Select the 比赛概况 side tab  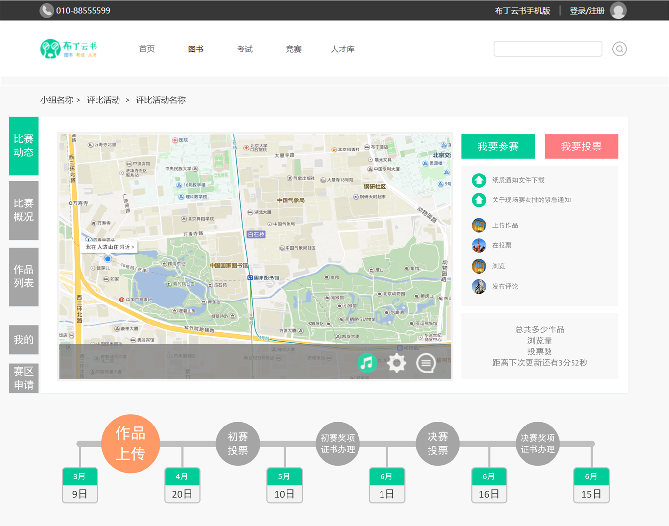pos(24,210)
